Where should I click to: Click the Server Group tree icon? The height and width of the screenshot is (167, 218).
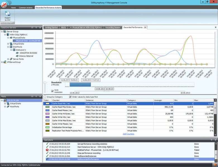(x=5, y=31)
